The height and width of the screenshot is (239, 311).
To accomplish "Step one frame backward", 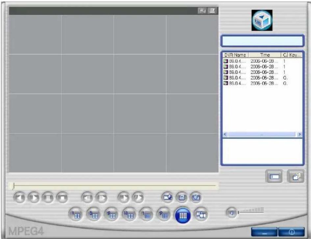I will [x=87, y=198].
